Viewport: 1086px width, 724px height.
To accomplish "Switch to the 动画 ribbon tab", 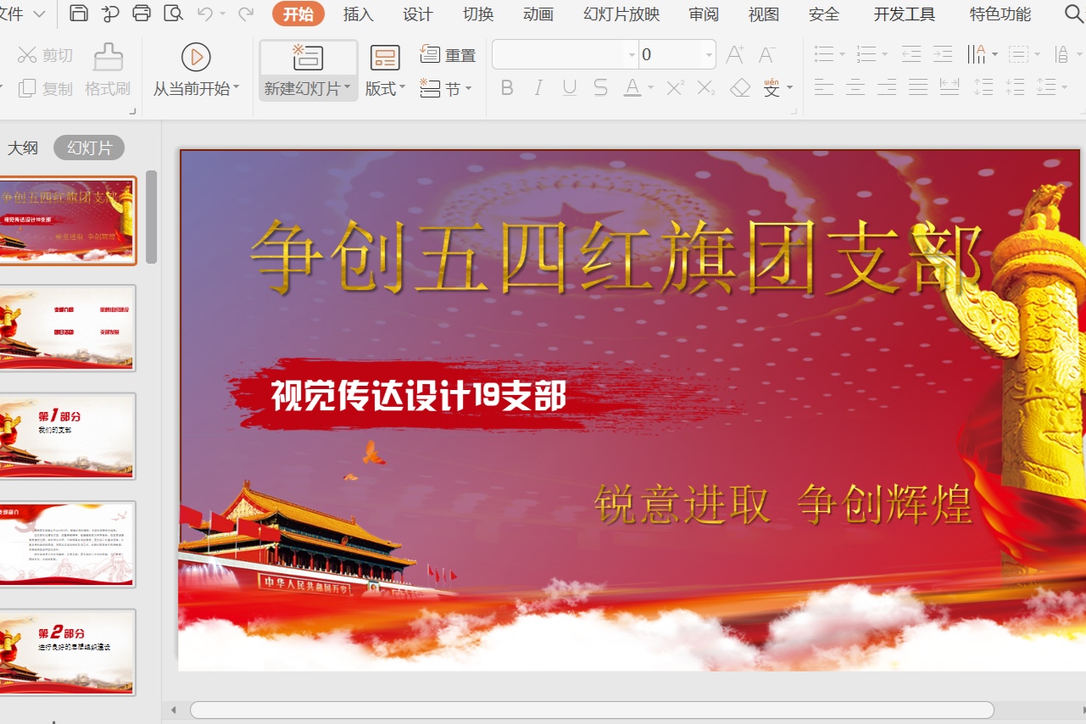I will pos(538,14).
